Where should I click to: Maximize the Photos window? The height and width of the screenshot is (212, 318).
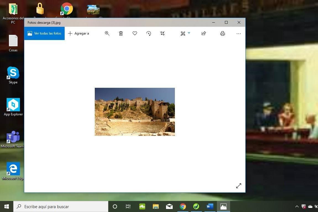tap(226, 22)
